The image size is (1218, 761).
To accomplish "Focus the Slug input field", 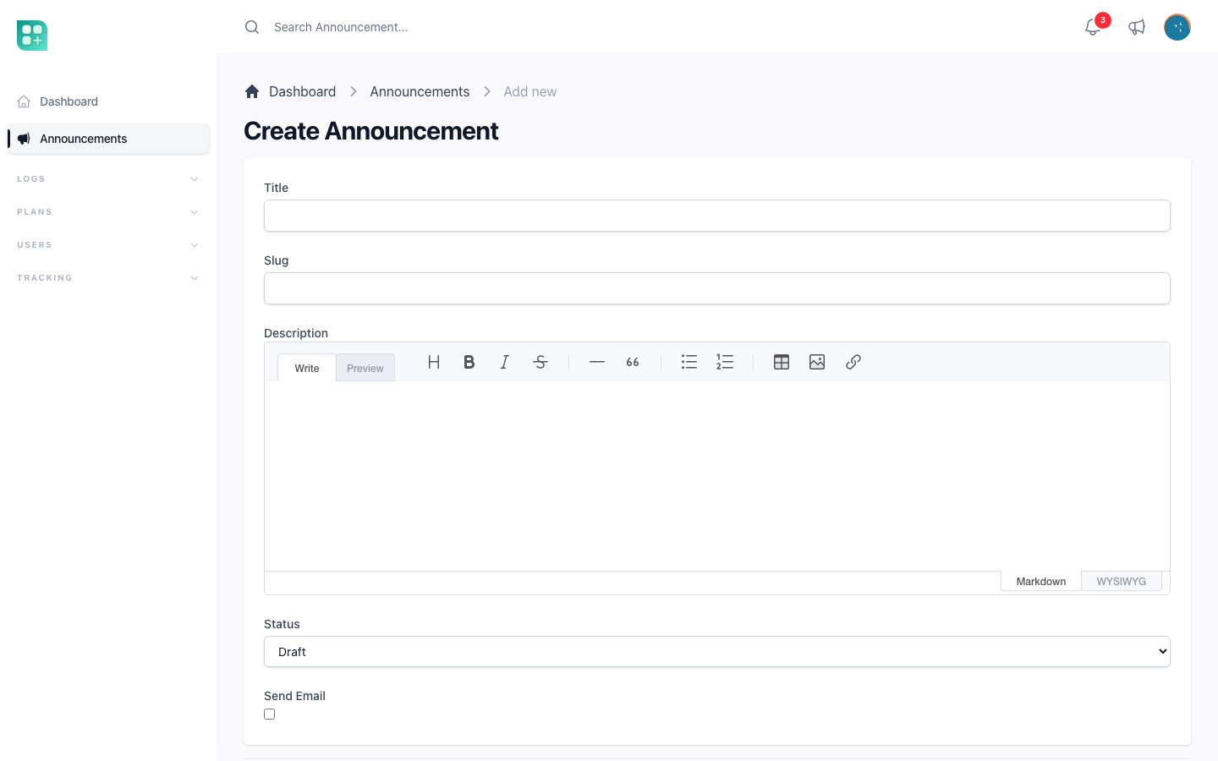I will pos(717,288).
